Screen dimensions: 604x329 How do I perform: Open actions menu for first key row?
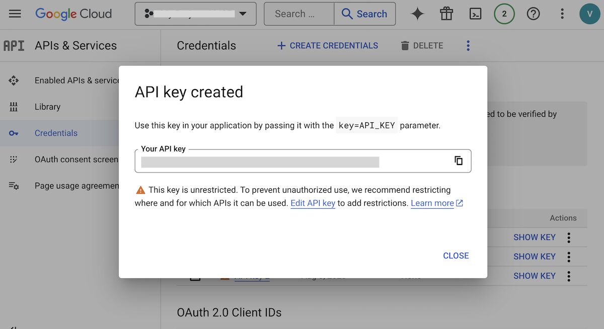coord(569,237)
